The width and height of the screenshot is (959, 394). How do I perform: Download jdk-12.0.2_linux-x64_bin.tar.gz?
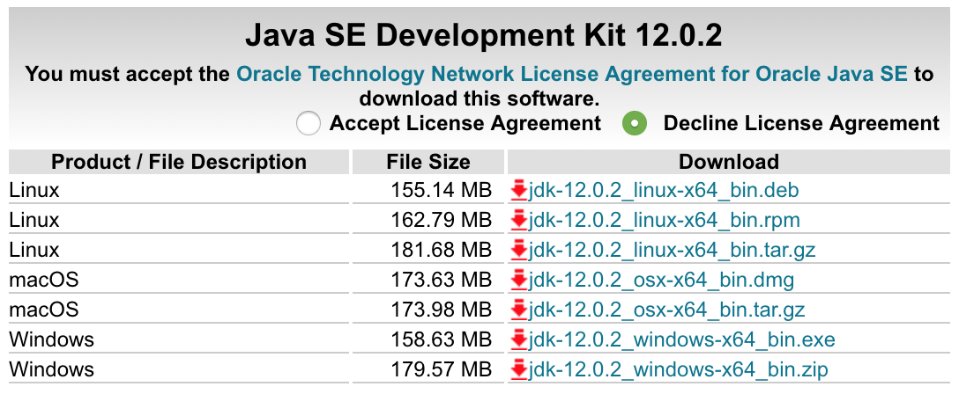672,251
